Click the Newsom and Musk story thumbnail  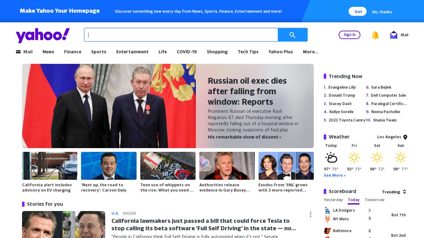64,225
